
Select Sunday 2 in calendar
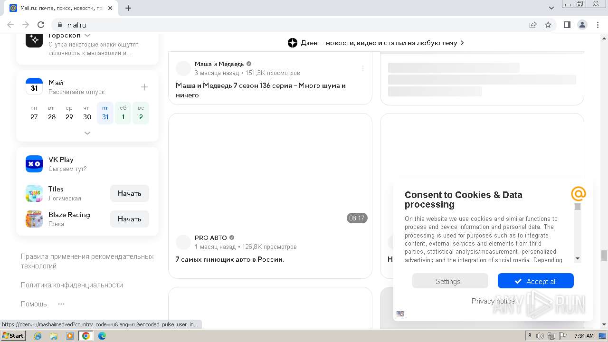[141, 113]
